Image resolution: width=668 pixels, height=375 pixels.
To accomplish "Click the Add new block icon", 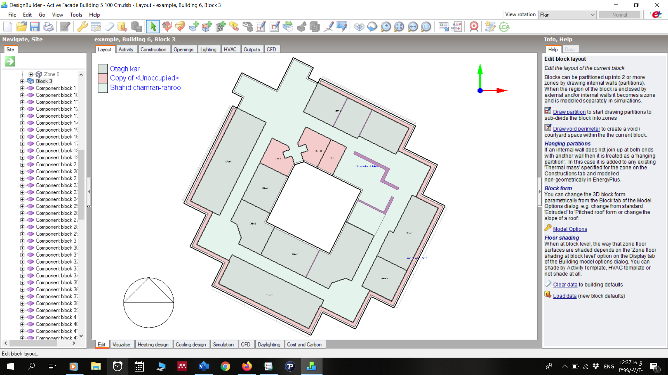I will click(x=193, y=27).
